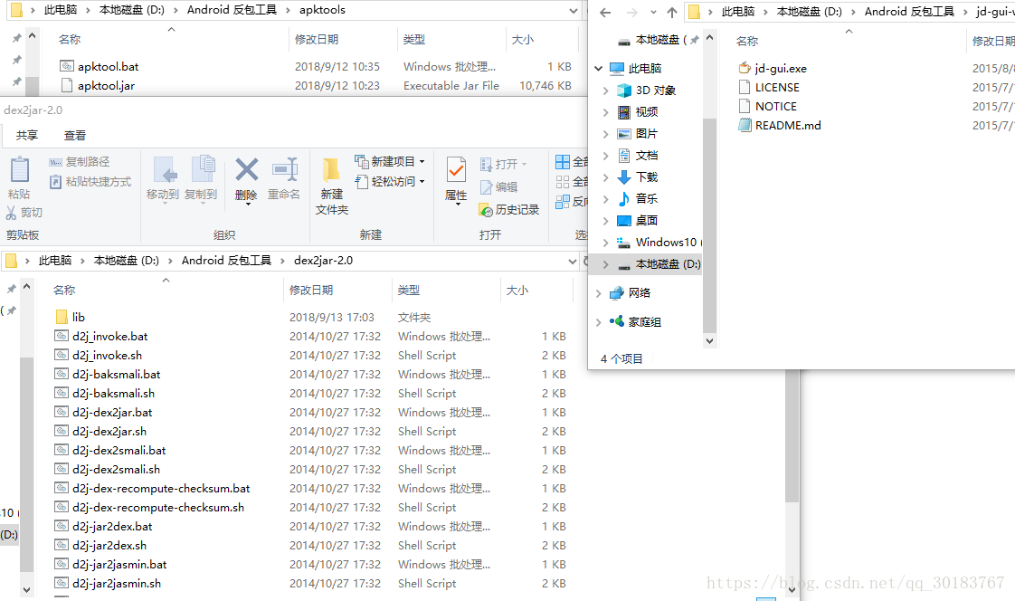Open the lib folder in dex2jar window

79,318
